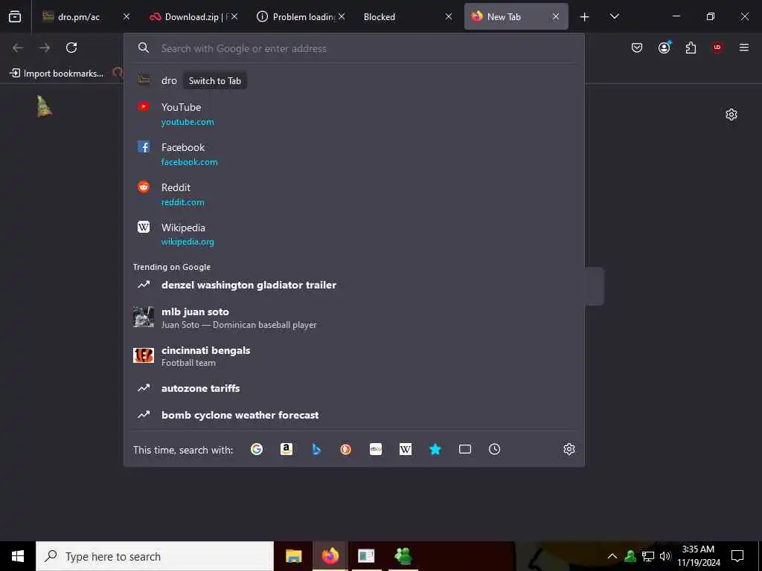Switch to the Download.zip tab

[192, 16]
